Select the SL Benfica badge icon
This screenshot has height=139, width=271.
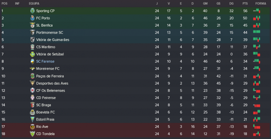(33, 25)
